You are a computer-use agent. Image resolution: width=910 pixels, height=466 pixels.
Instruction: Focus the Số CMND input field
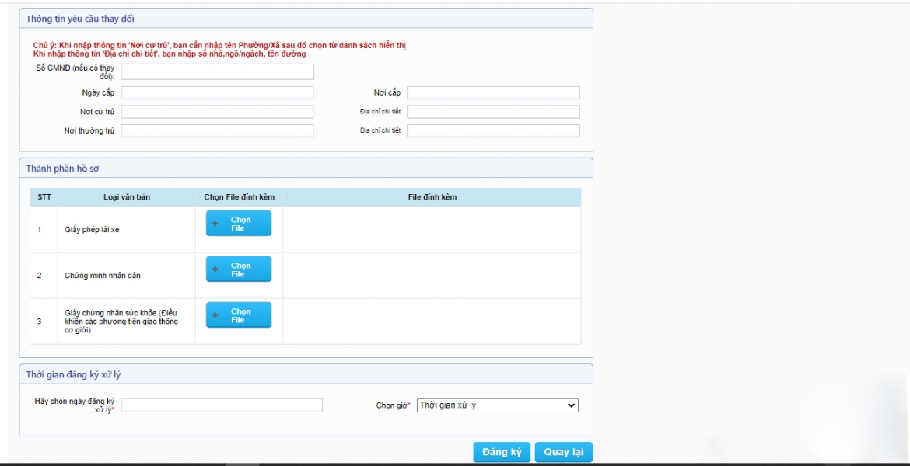[x=218, y=72]
